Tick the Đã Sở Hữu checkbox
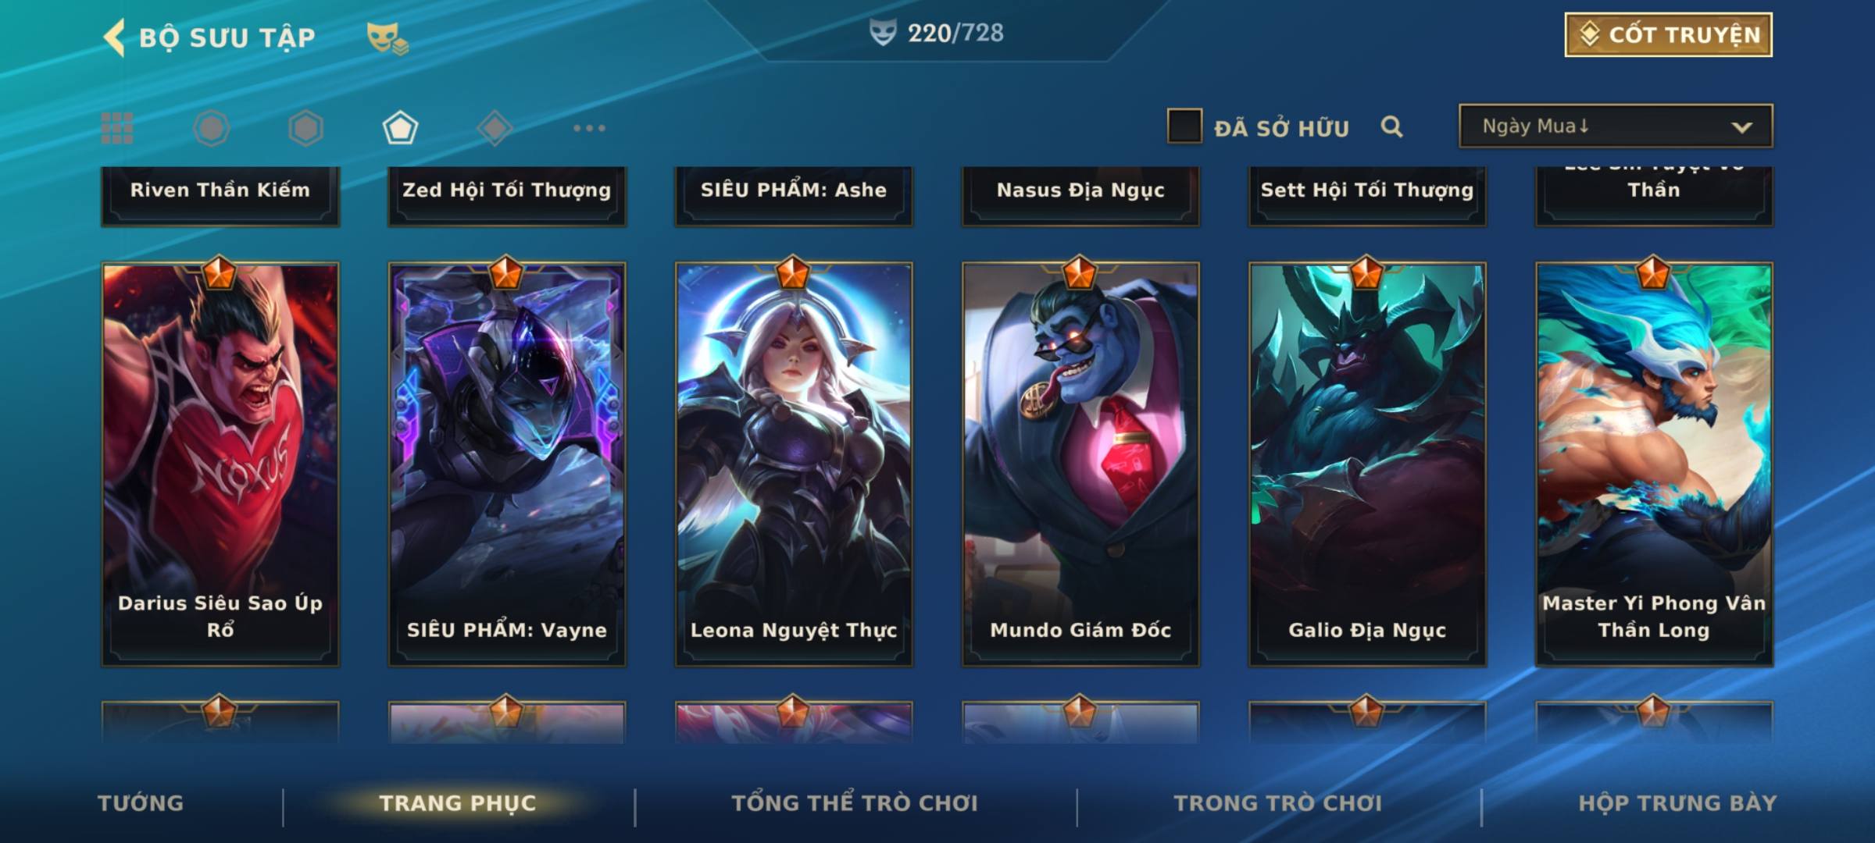 1184,126
